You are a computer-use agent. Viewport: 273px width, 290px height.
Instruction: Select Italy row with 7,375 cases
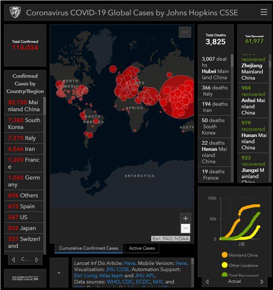click(x=24, y=138)
